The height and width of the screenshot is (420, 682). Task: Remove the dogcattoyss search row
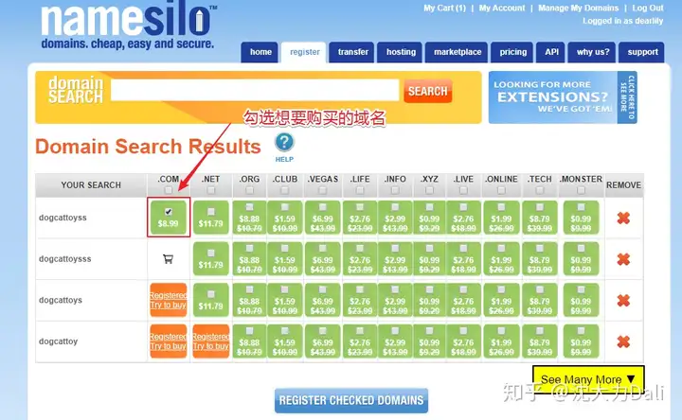[623, 218]
